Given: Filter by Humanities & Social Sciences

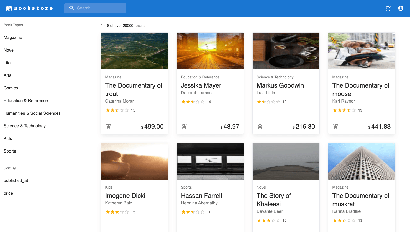Looking at the screenshot, I should pos(32,113).
